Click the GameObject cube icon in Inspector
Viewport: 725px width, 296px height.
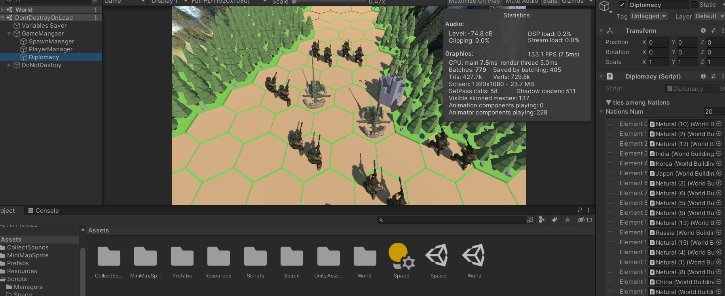[605, 6]
